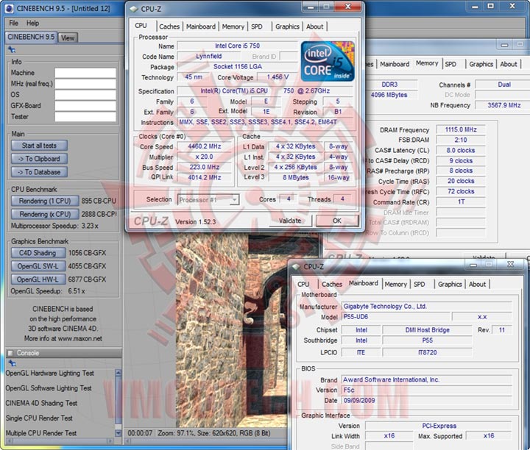Viewport: 530px width, 450px height.
Task: Click Start all tests button
Action: (x=39, y=146)
